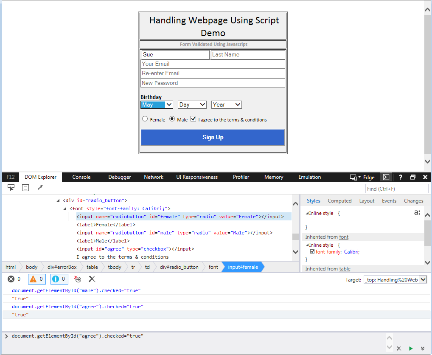Open the Debugger tab
This screenshot has width=432, height=355.
120,177
